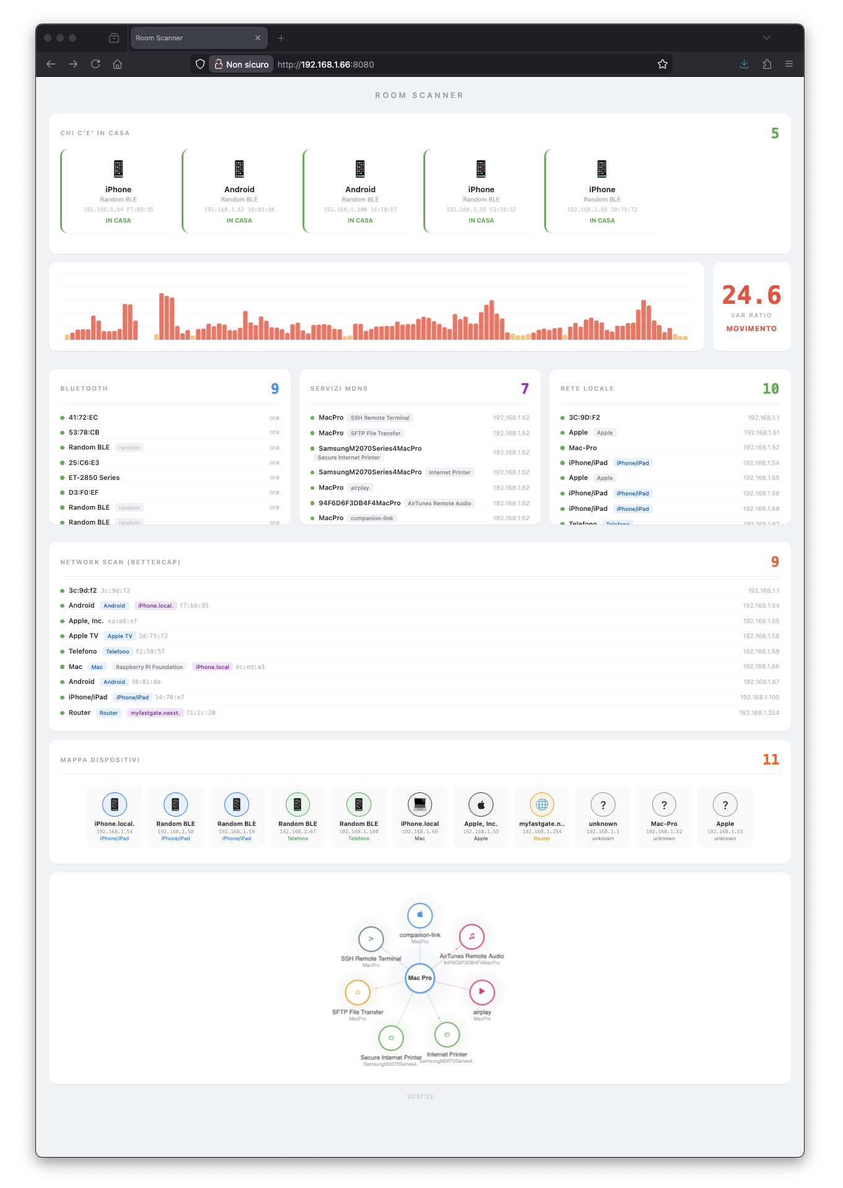843x1188 pixels.
Task: Click the Mac-Pro question mark icon
Action: point(664,805)
